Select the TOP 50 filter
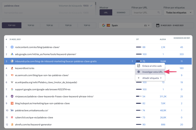The image size is (196, 130). tap(31, 25)
